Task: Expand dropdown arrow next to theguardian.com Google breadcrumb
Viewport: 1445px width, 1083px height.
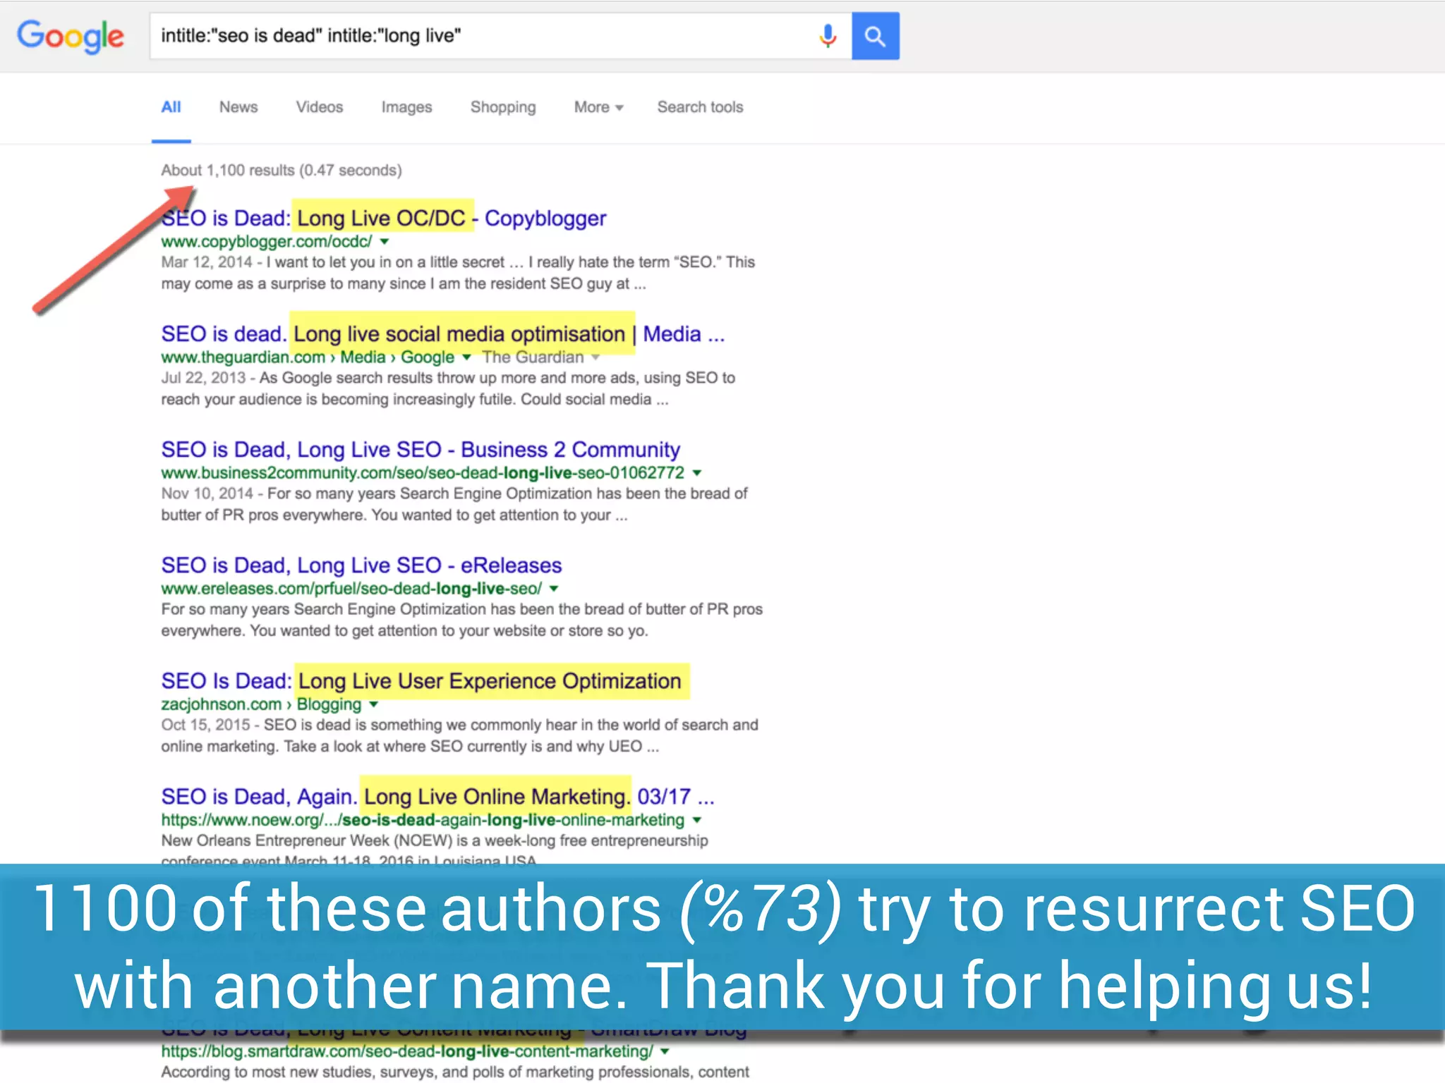Action: 466,357
